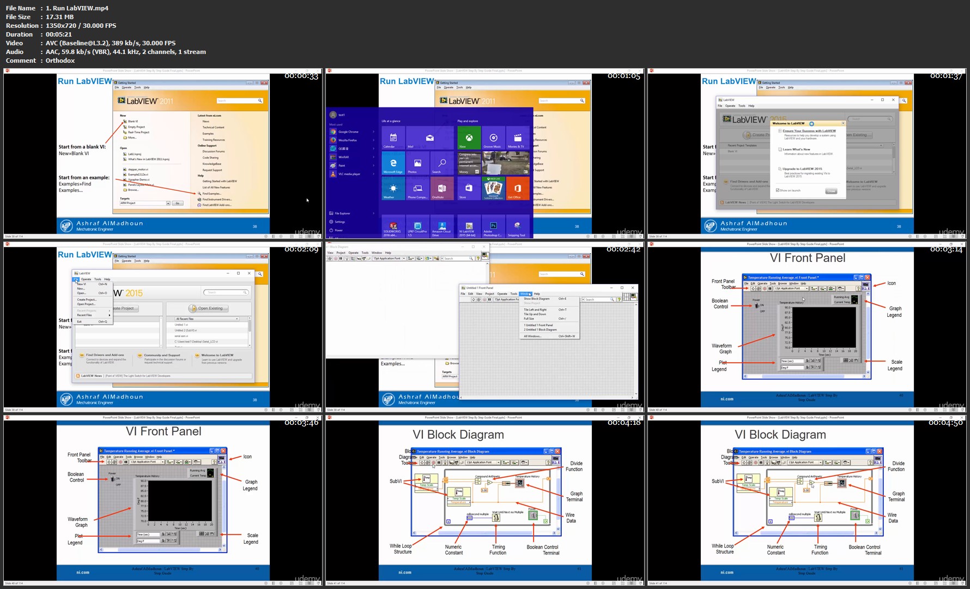Choose New VI in the File menu

pyautogui.click(x=93, y=284)
